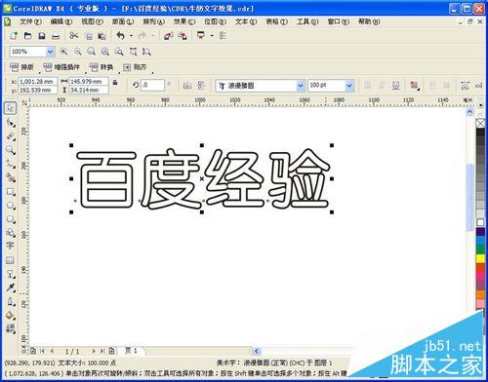Zoom in with plus magnifier
Viewport: 488px width, 382px height.
click(63, 52)
